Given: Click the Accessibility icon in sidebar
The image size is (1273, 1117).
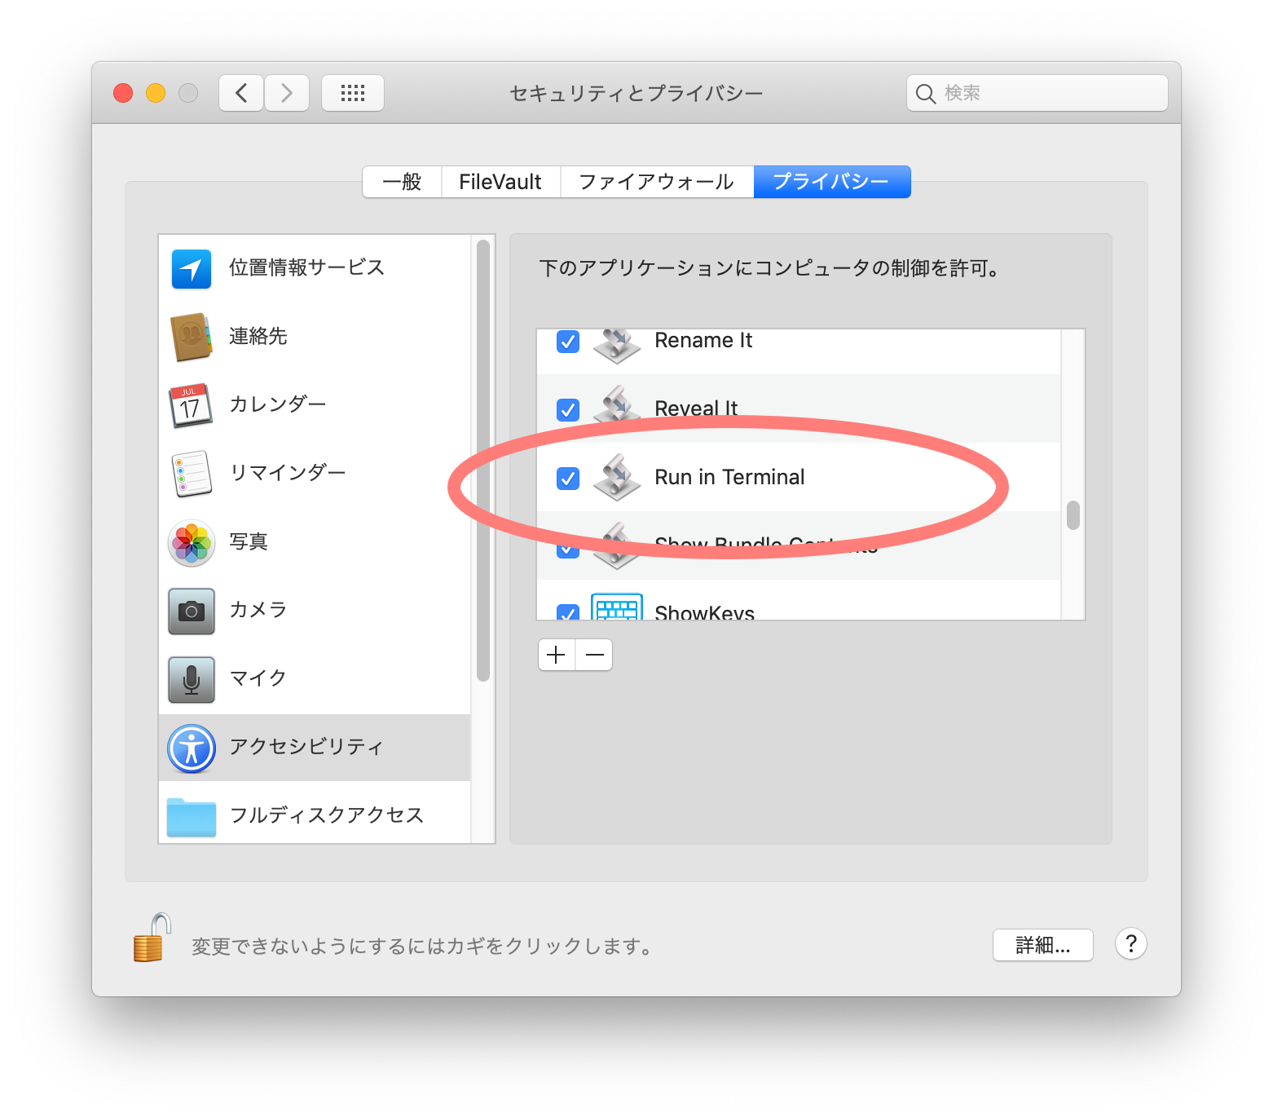Looking at the screenshot, I should click(192, 748).
